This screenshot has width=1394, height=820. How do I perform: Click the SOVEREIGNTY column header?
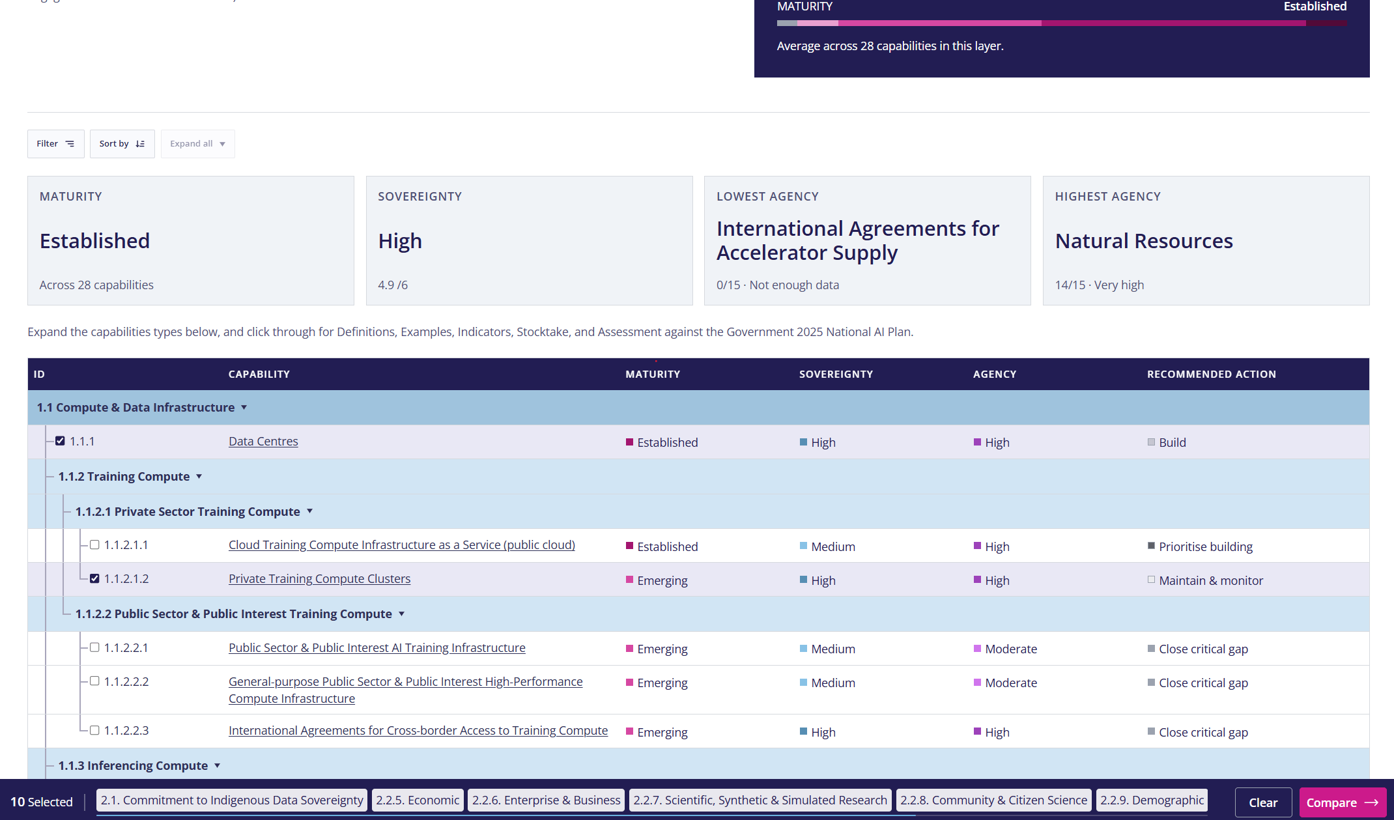click(x=836, y=374)
